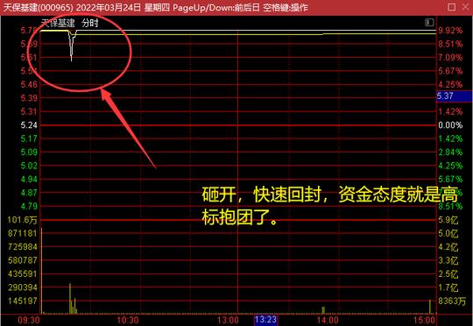Click the 09:30 time axis label
473x326 pixels.
pos(29,320)
